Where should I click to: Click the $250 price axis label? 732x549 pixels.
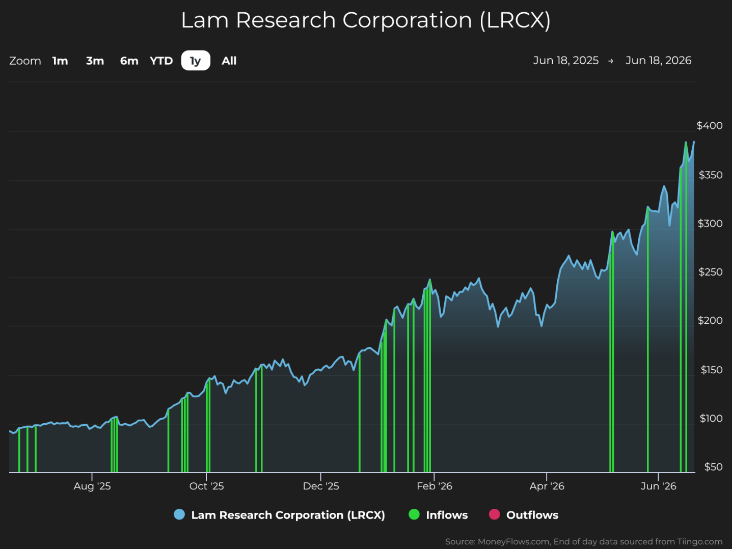point(711,271)
